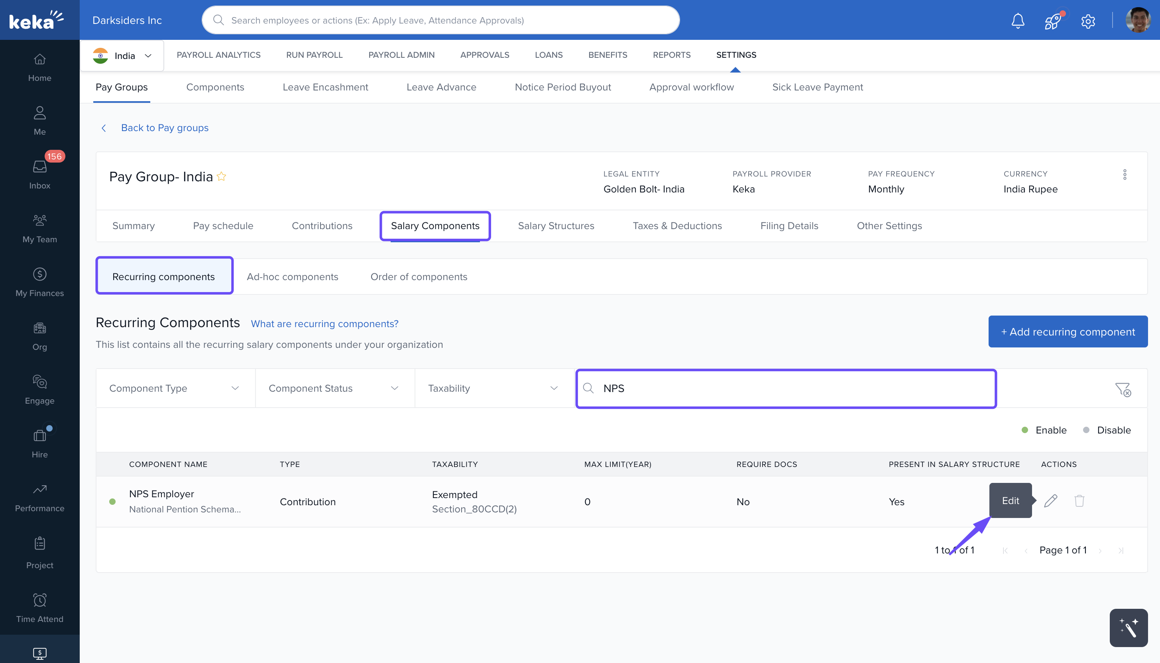Screen dimensions: 1160x663
Task: Click the pencil edit icon for NPS Employer
Action: tap(1050, 501)
